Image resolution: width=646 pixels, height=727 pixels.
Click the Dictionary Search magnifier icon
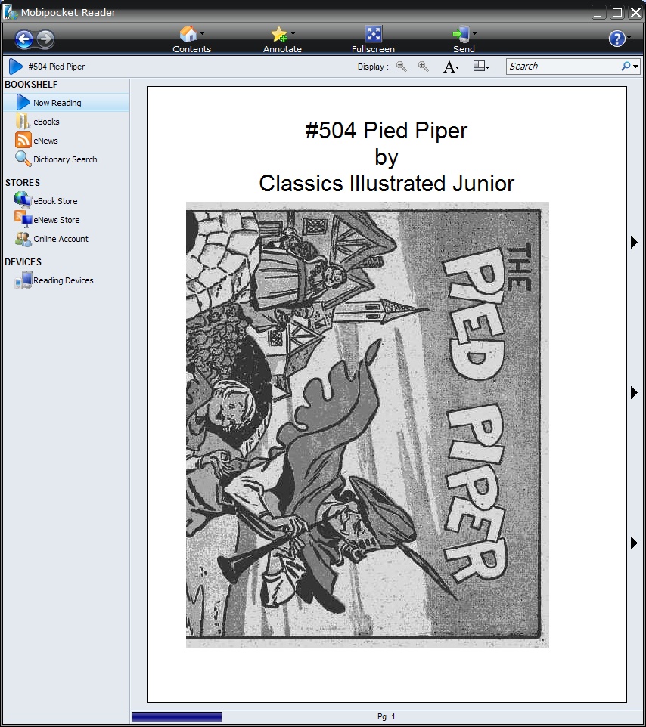tap(23, 159)
